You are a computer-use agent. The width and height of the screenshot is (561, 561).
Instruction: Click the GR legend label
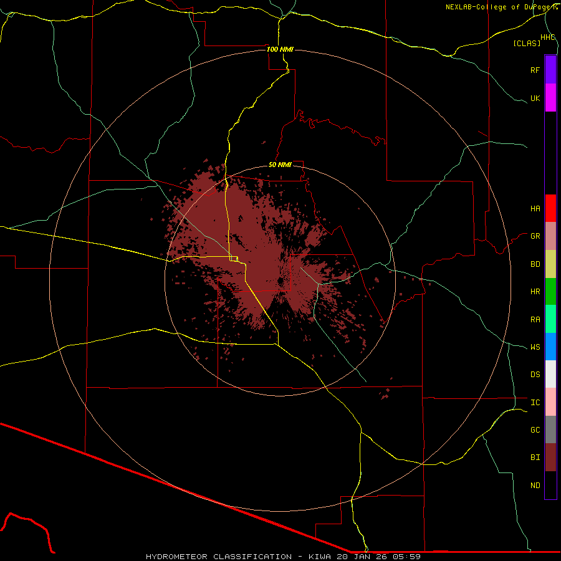coord(535,236)
